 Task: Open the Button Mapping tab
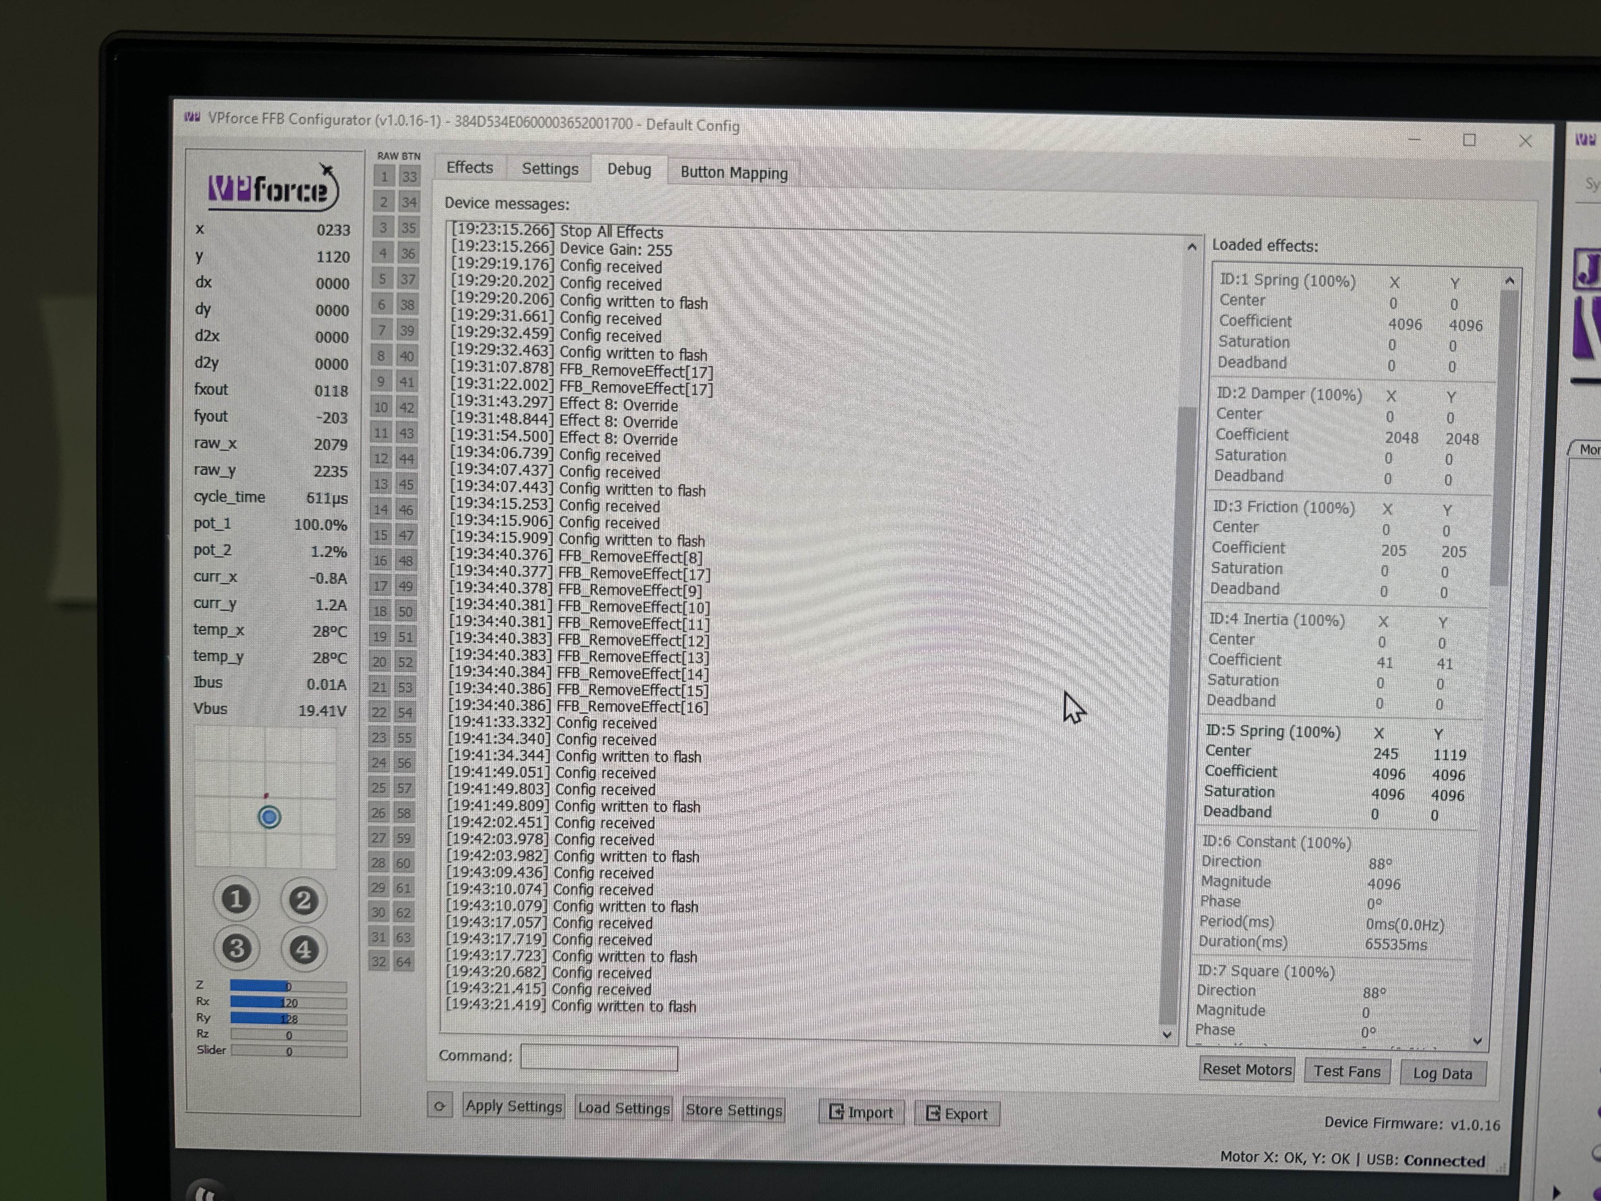(733, 173)
